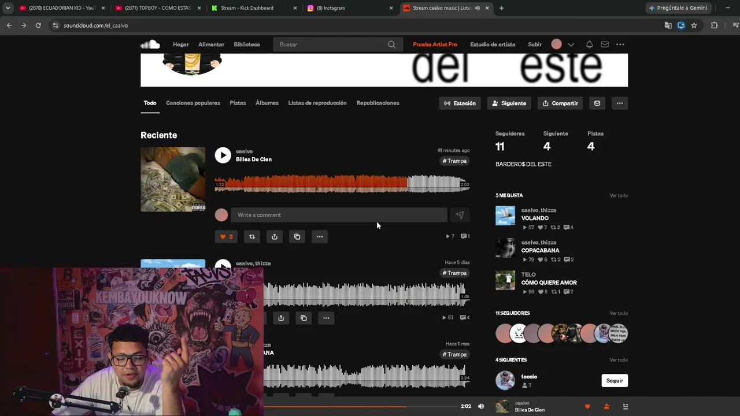Open Alimentar feed page
Image resolution: width=740 pixels, height=416 pixels.
pyautogui.click(x=211, y=44)
